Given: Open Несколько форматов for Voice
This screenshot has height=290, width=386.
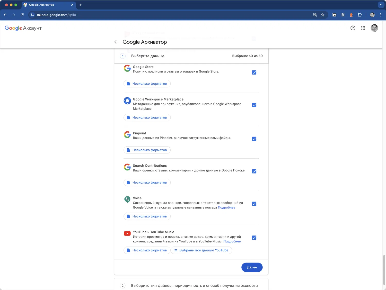Looking at the screenshot, I should [x=147, y=216].
